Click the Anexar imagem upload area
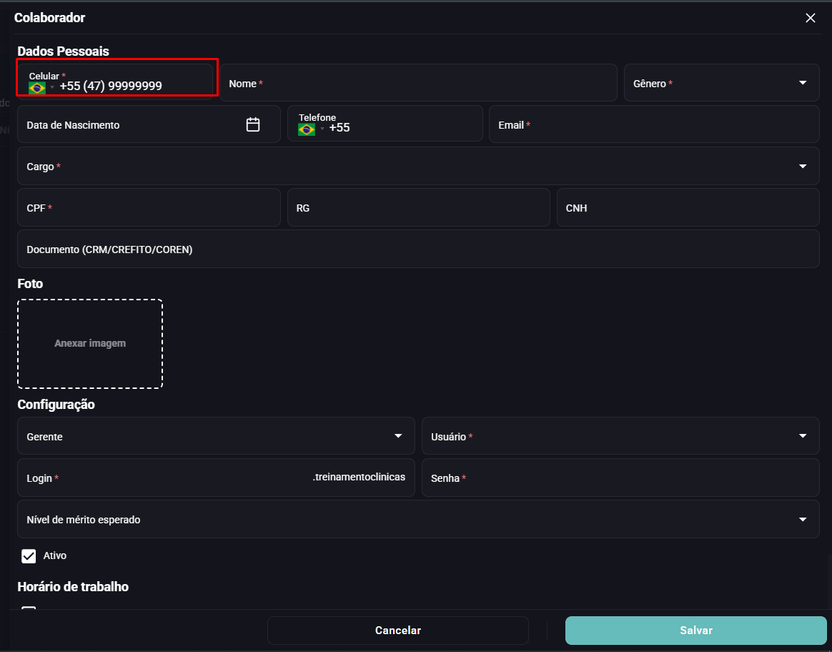Viewport: 832px width, 652px height. pyautogui.click(x=90, y=344)
